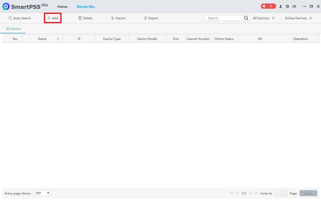321x201 pixels.
Task: Click Import devices button
Action: click(x=118, y=18)
